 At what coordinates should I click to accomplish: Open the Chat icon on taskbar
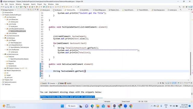(x=87, y=106)
